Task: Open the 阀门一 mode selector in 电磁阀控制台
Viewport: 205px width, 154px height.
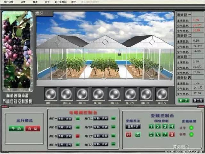Action: (65, 119)
